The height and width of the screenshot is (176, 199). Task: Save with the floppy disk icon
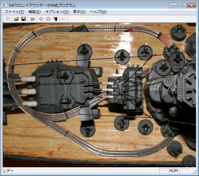[24, 19]
